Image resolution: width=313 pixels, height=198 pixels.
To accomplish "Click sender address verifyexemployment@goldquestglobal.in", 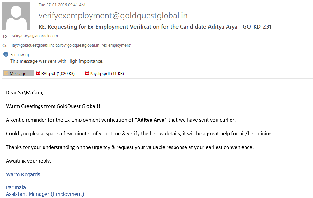I will [113, 16].
